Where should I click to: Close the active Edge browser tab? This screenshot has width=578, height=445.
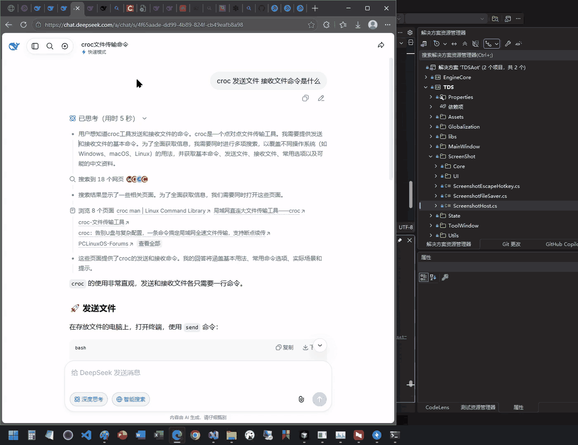tap(77, 8)
